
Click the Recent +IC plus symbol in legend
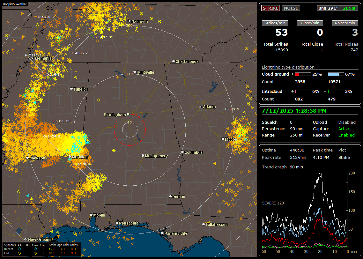pyautogui.click(x=43, y=249)
